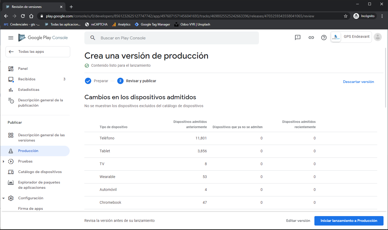Open the Google Tag Manager bookmark
The image size is (388, 230).
coord(152,24)
